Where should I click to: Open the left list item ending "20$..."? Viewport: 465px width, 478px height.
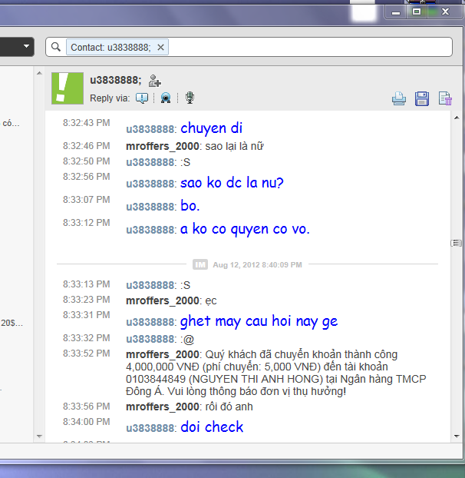pos(12,323)
